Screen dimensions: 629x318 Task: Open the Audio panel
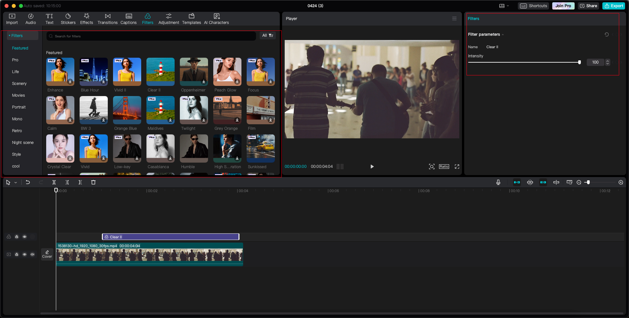tap(30, 19)
